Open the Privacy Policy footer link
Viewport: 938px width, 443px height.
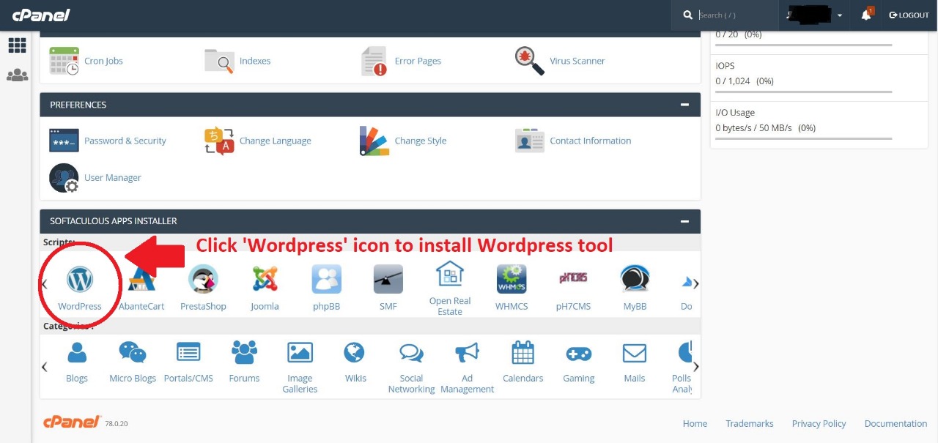(x=819, y=423)
